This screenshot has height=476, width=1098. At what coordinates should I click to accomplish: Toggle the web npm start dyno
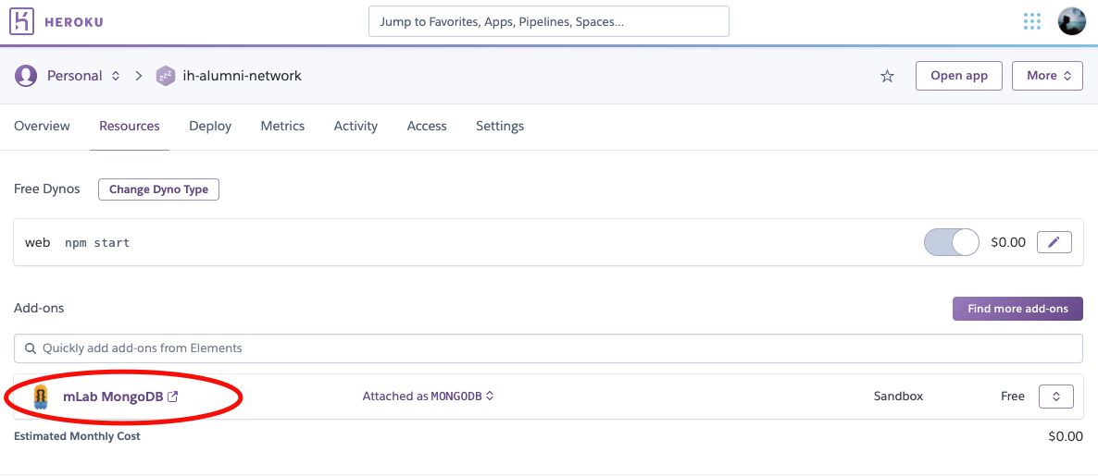tap(952, 242)
